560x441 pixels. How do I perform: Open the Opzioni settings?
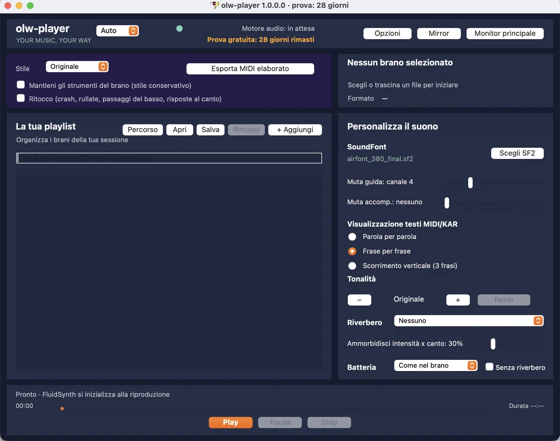tap(387, 34)
